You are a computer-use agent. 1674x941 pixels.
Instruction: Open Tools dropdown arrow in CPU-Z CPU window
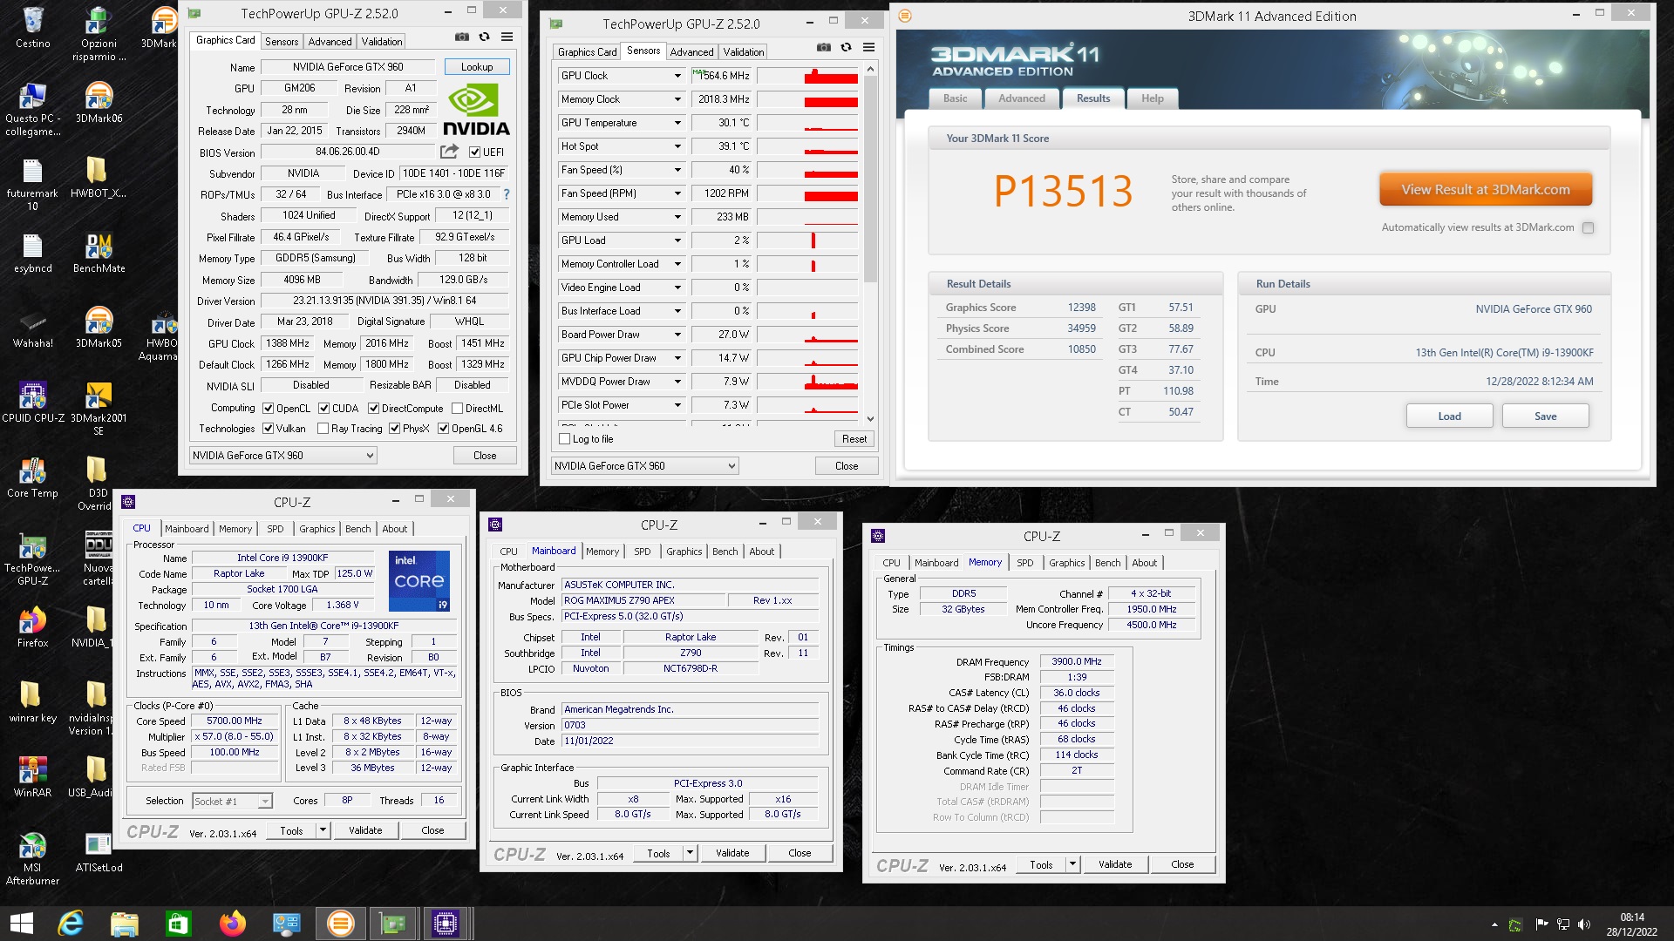323,830
